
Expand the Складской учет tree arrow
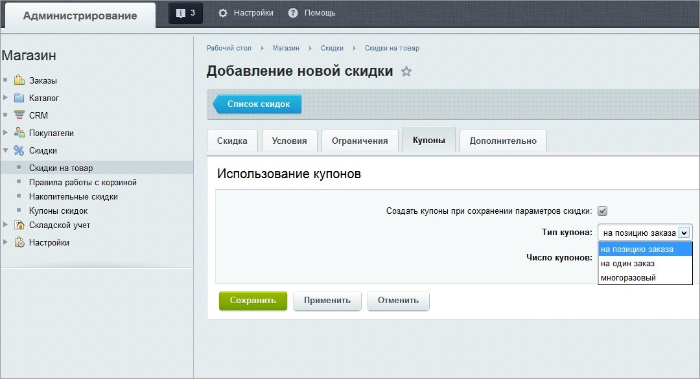(5, 225)
